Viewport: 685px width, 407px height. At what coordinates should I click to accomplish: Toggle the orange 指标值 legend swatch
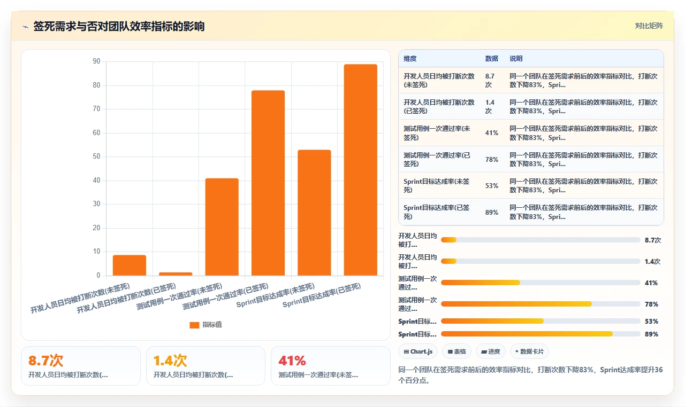194,325
